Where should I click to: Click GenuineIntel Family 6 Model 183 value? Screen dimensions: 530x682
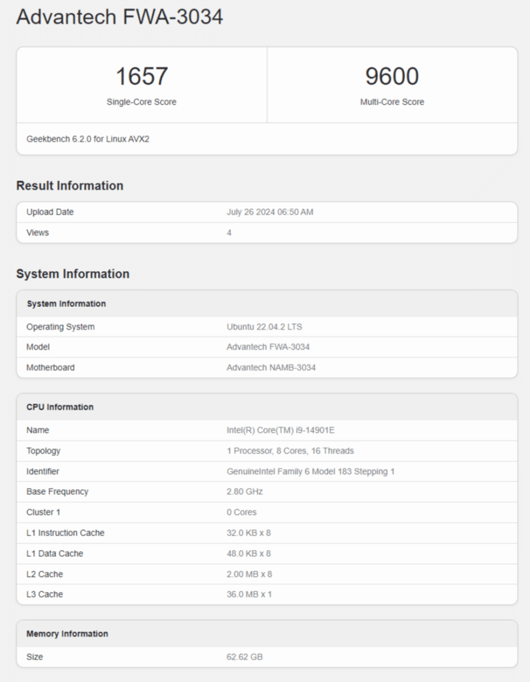[x=311, y=472]
